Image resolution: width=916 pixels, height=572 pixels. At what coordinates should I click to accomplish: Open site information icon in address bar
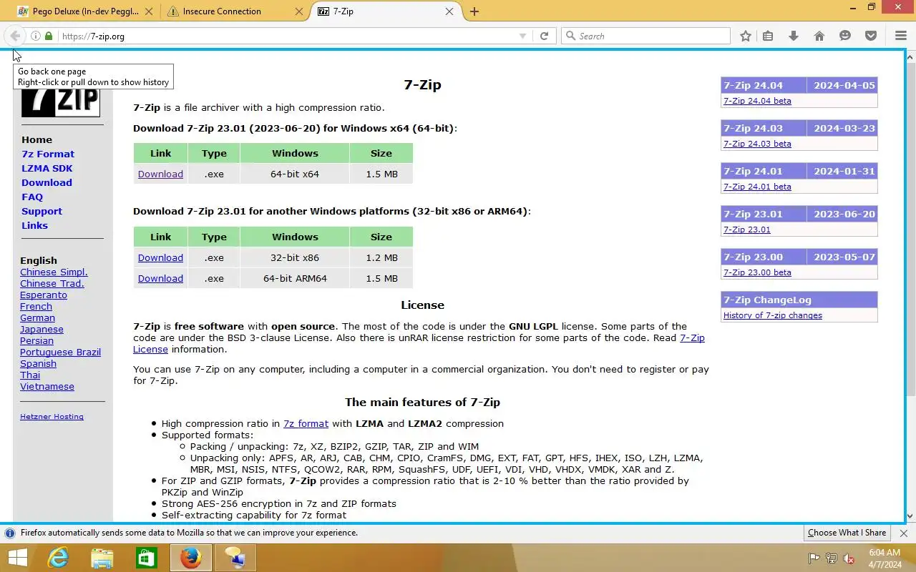click(35, 36)
